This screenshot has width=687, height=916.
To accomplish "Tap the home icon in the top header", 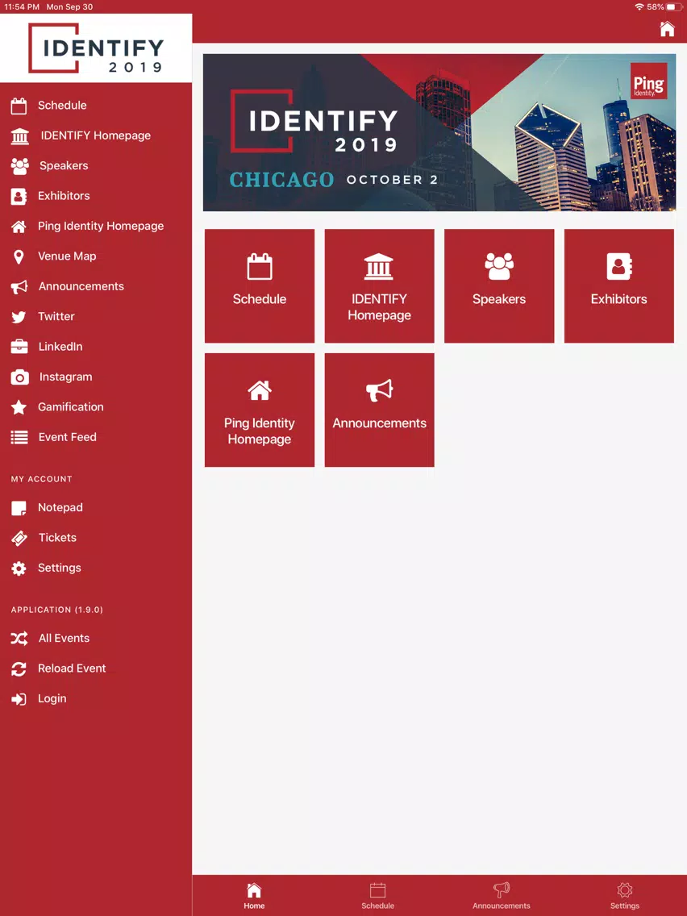I will click(667, 29).
